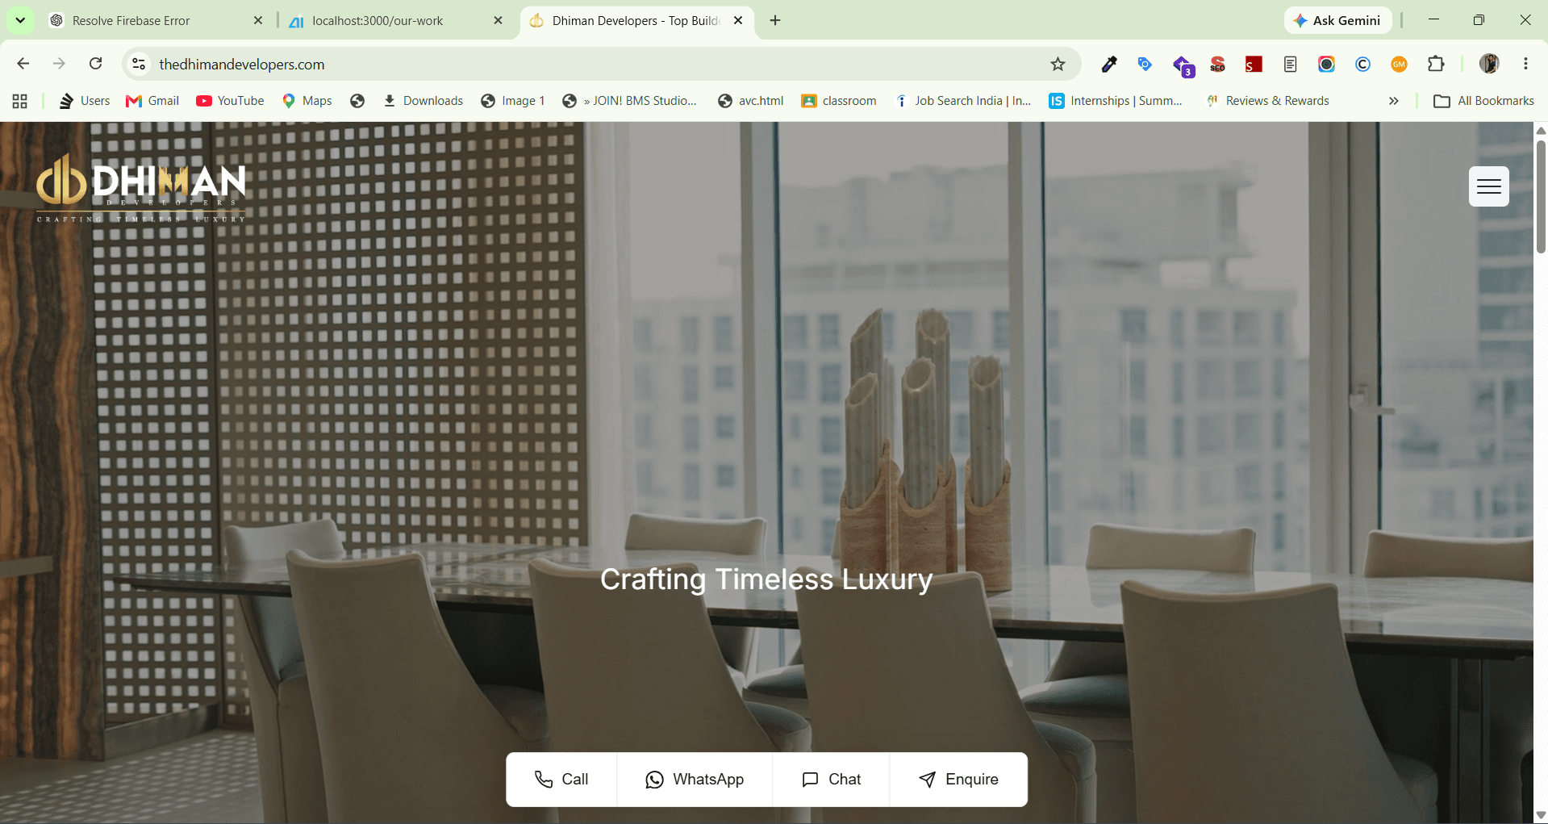Close the localhost:3000/our-work tab

point(498,21)
